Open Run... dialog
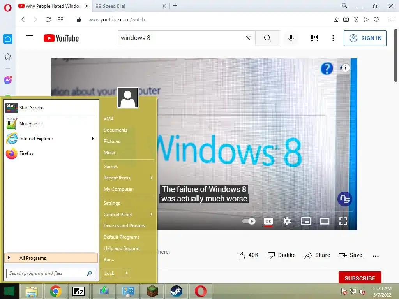 click(x=109, y=260)
